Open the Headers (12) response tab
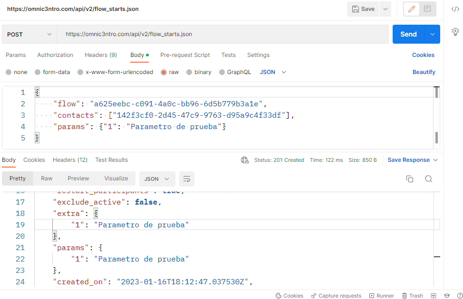Viewport: 463px width, 299px height. (x=70, y=160)
